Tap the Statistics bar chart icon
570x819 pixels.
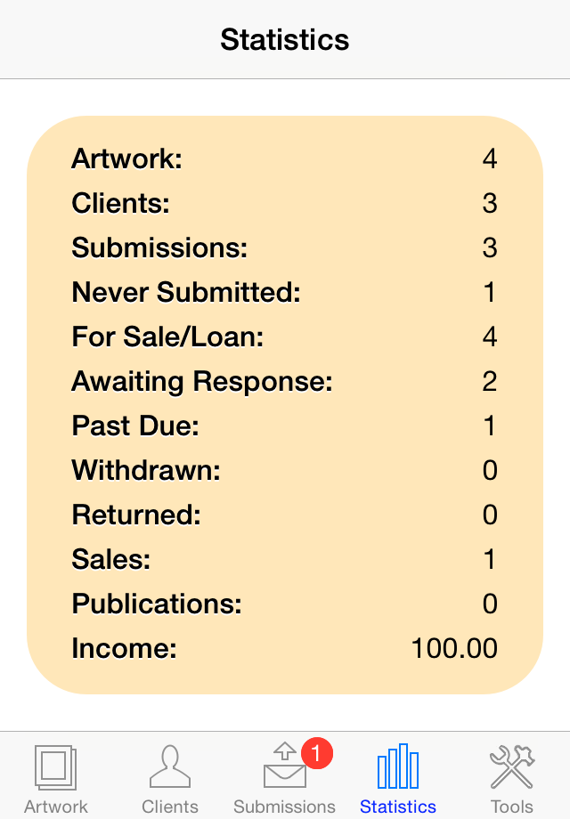398,766
